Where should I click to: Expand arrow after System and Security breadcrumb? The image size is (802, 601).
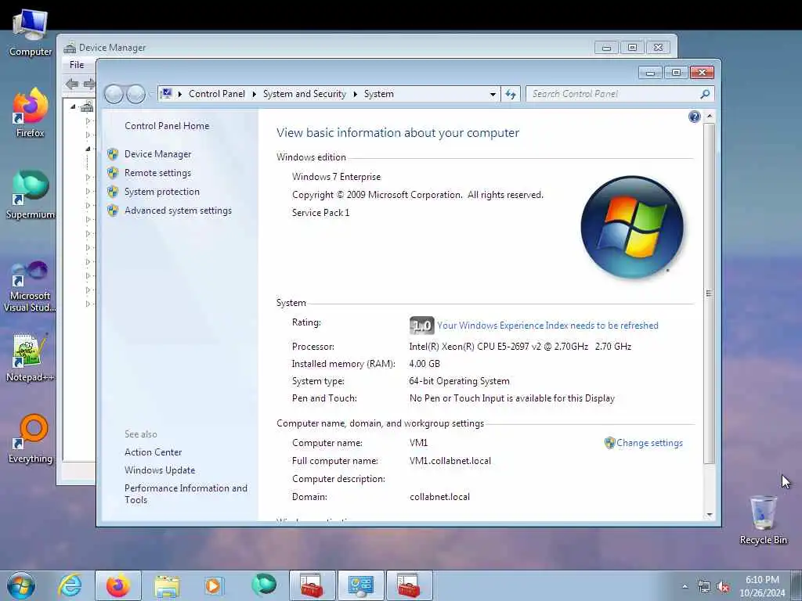(x=355, y=94)
